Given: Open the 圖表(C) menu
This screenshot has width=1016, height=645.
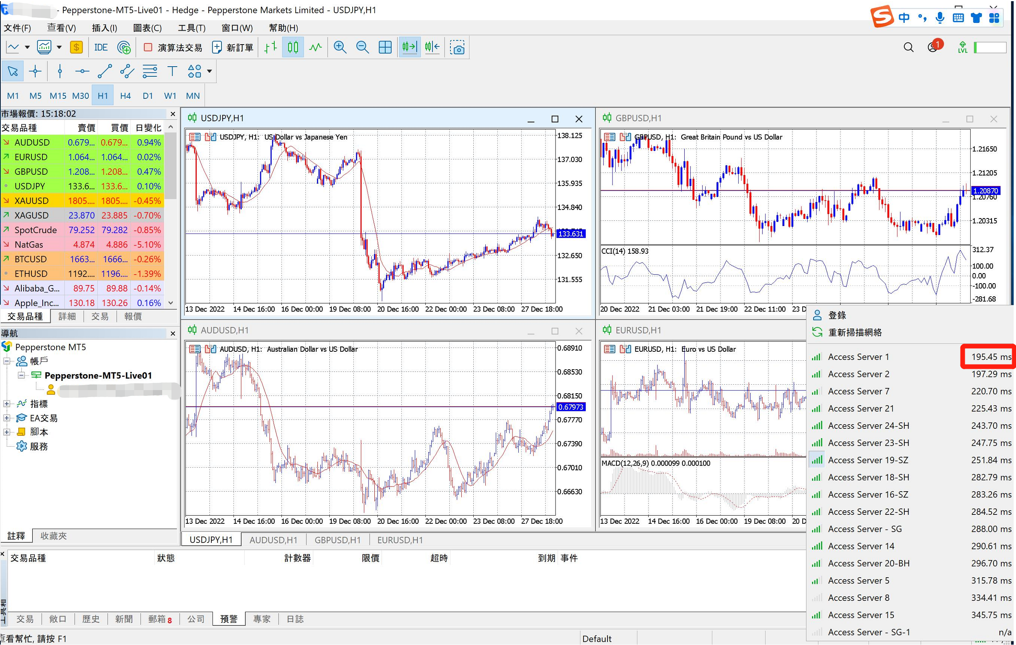Looking at the screenshot, I should [x=147, y=28].
